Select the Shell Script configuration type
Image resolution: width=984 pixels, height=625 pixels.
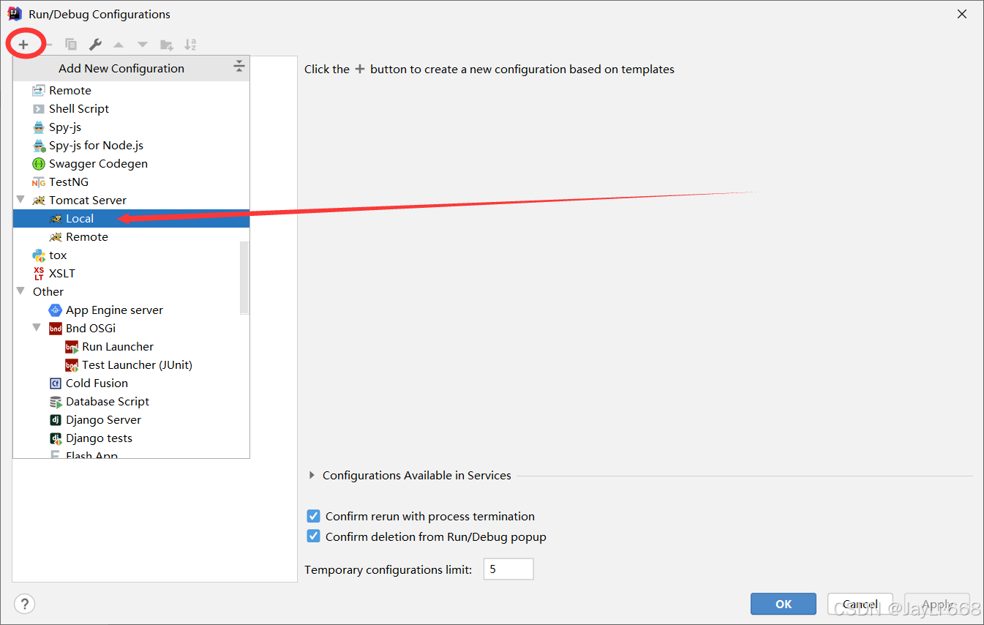click(132, 108)
